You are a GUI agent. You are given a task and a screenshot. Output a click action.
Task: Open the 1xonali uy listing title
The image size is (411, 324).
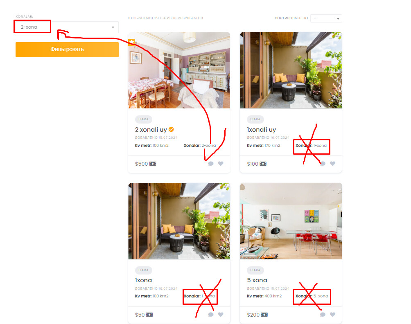click(x=261, y=130)
